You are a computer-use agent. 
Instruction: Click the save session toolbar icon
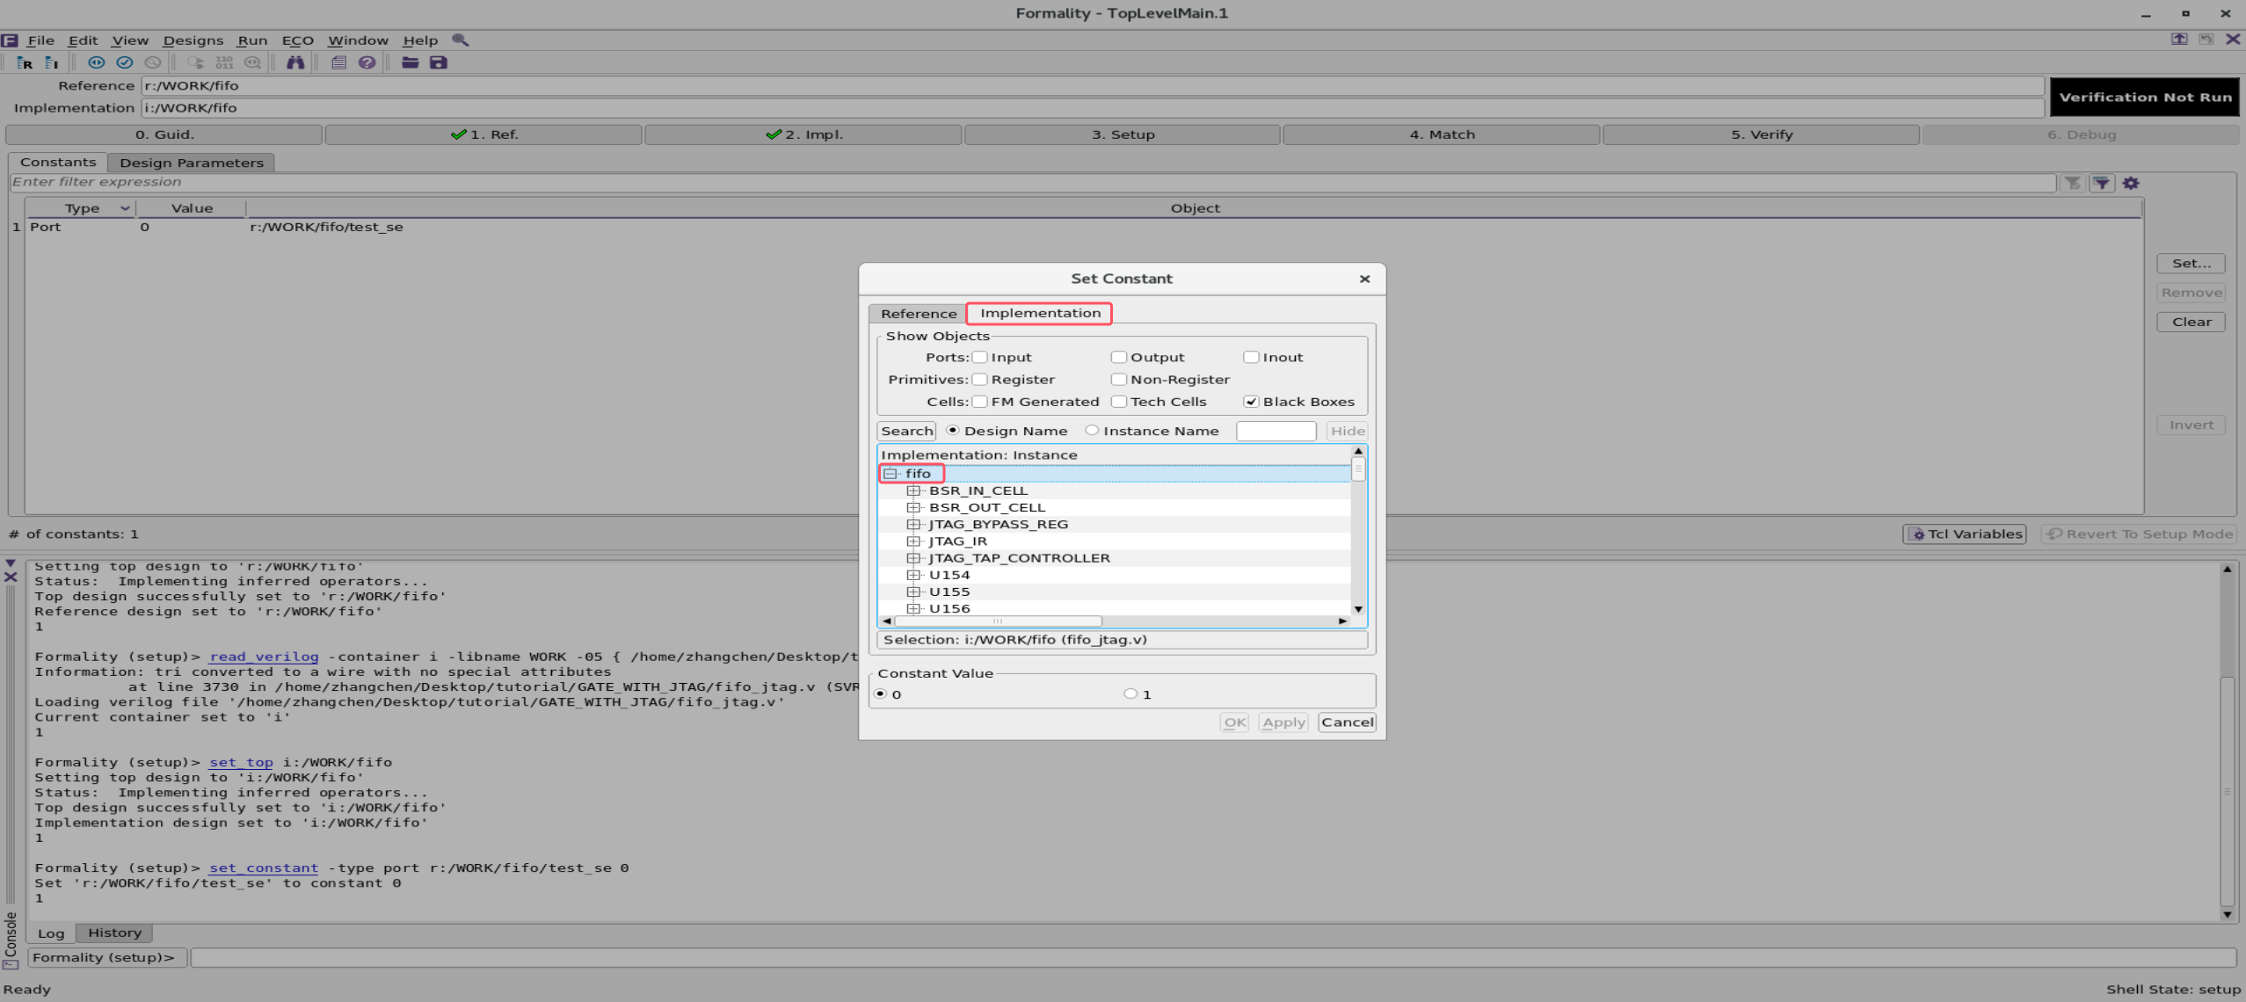[x=437, y=62]
